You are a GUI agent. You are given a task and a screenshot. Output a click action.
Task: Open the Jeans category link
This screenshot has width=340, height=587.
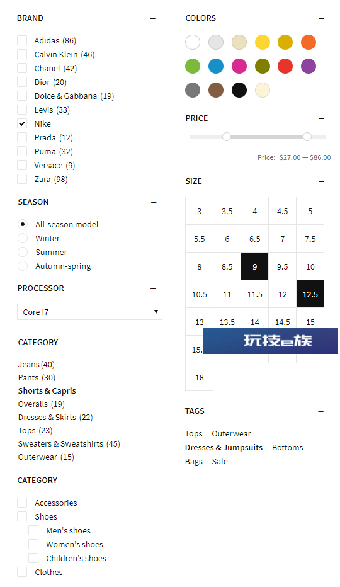pos(37,364)
